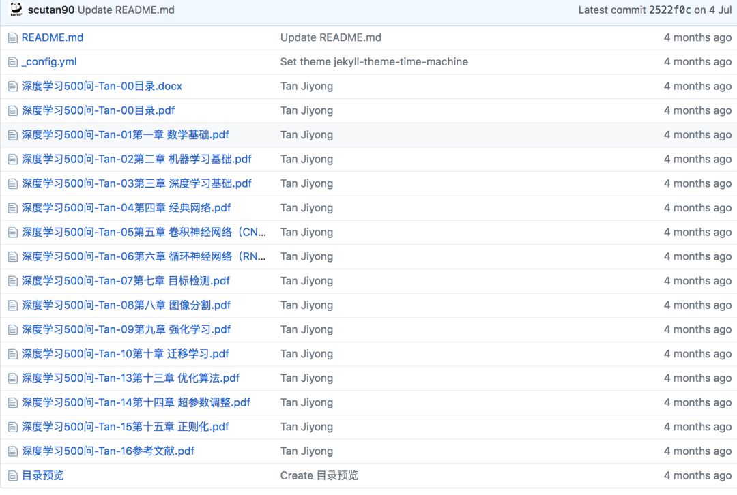Click file icon beside 03第三章 深度学习基础.pdf
The height and width of the screenshot is (495, 737).
pyautogui.click(x=13, y=184)
